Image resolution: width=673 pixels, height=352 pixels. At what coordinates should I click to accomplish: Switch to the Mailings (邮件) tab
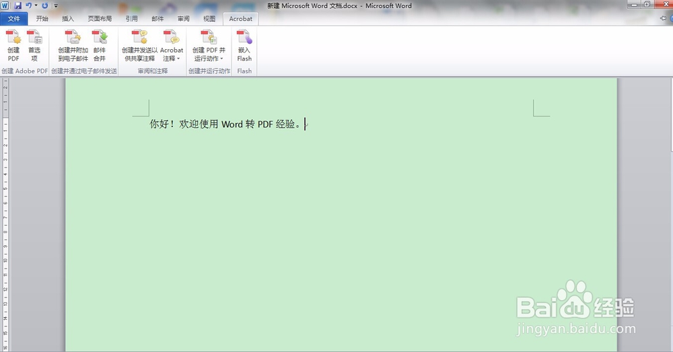pyautogui.click(x=157, y=18)
